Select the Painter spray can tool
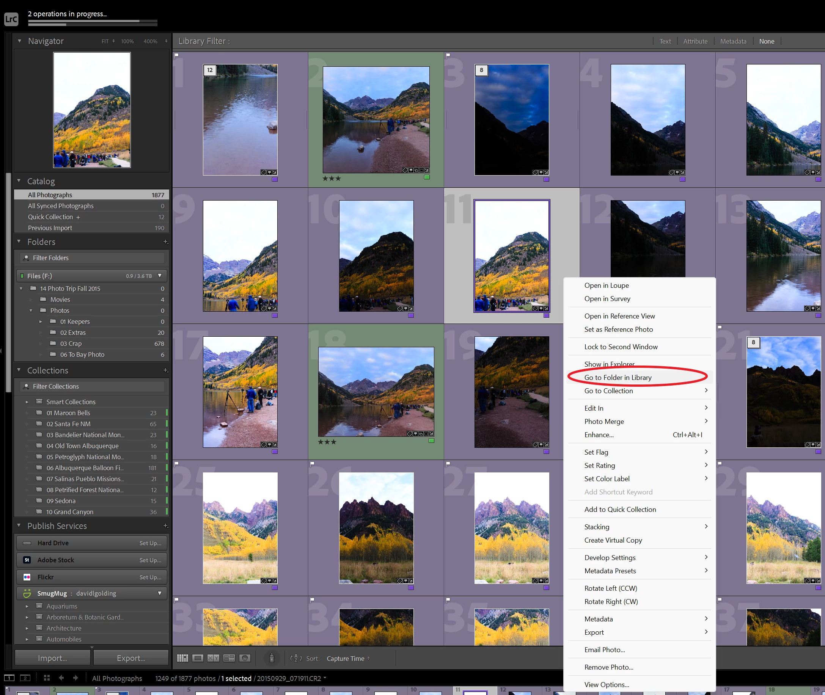Screen dimensions: 825x695 pos(272,658)
